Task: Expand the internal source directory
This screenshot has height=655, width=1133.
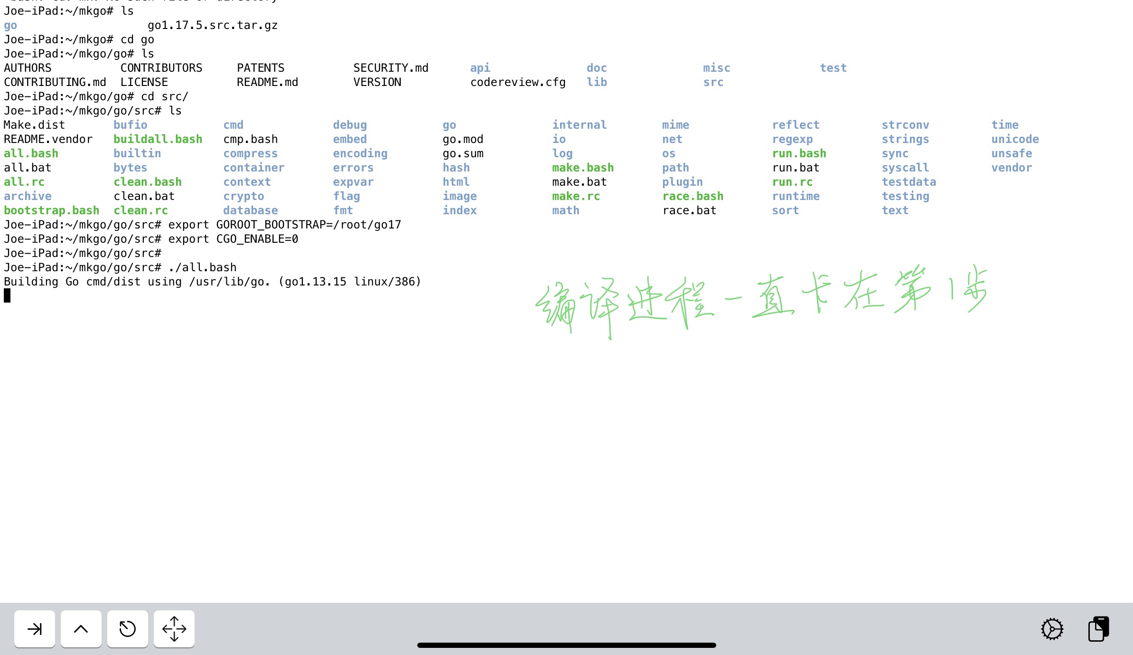Action: tap(580, 125)
